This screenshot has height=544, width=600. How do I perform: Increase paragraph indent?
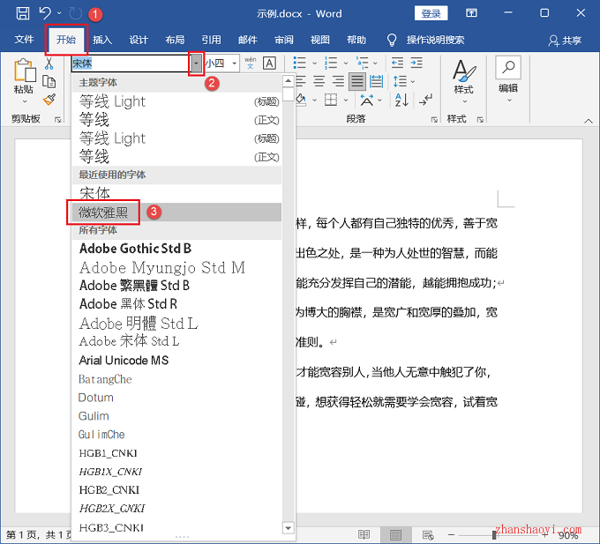point(416,63)
